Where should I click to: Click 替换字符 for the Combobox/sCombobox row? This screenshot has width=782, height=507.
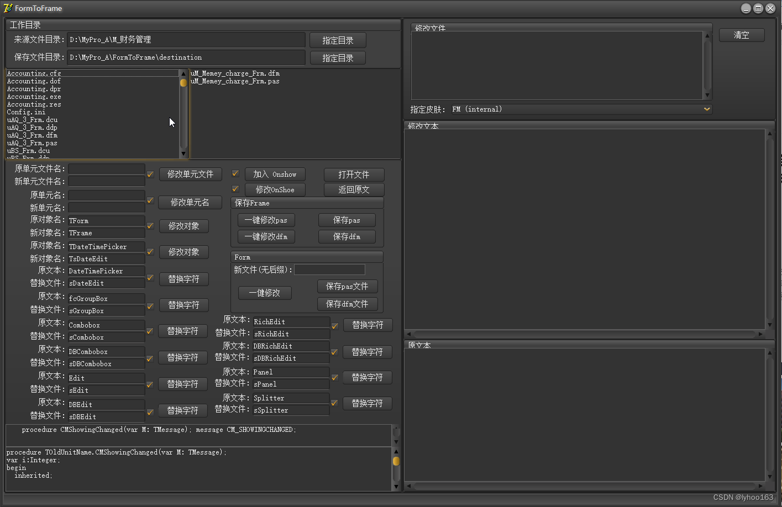(183, 331)
